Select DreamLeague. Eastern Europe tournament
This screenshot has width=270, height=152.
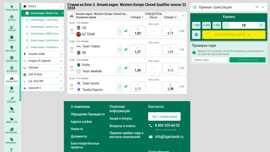pos(42,27)
